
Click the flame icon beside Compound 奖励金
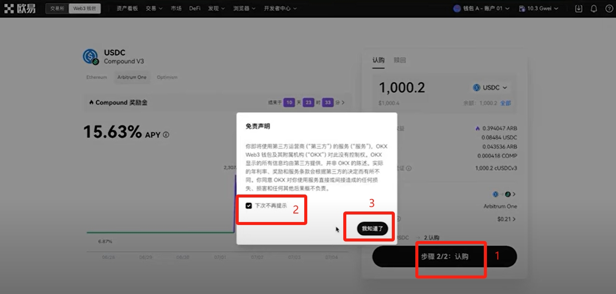pos(92,102)
